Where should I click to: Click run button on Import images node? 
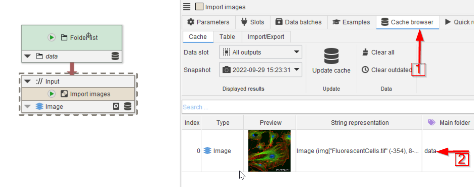(51, 94)
